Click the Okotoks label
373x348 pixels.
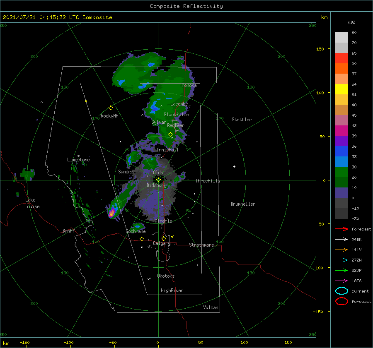(166, 276)
